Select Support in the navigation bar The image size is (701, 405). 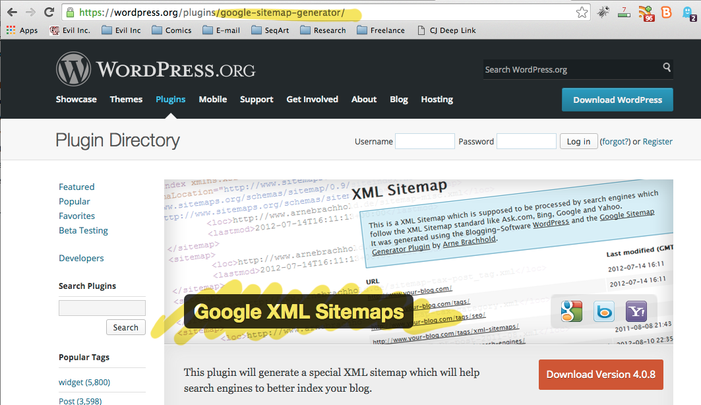click(x=257, y=100)
